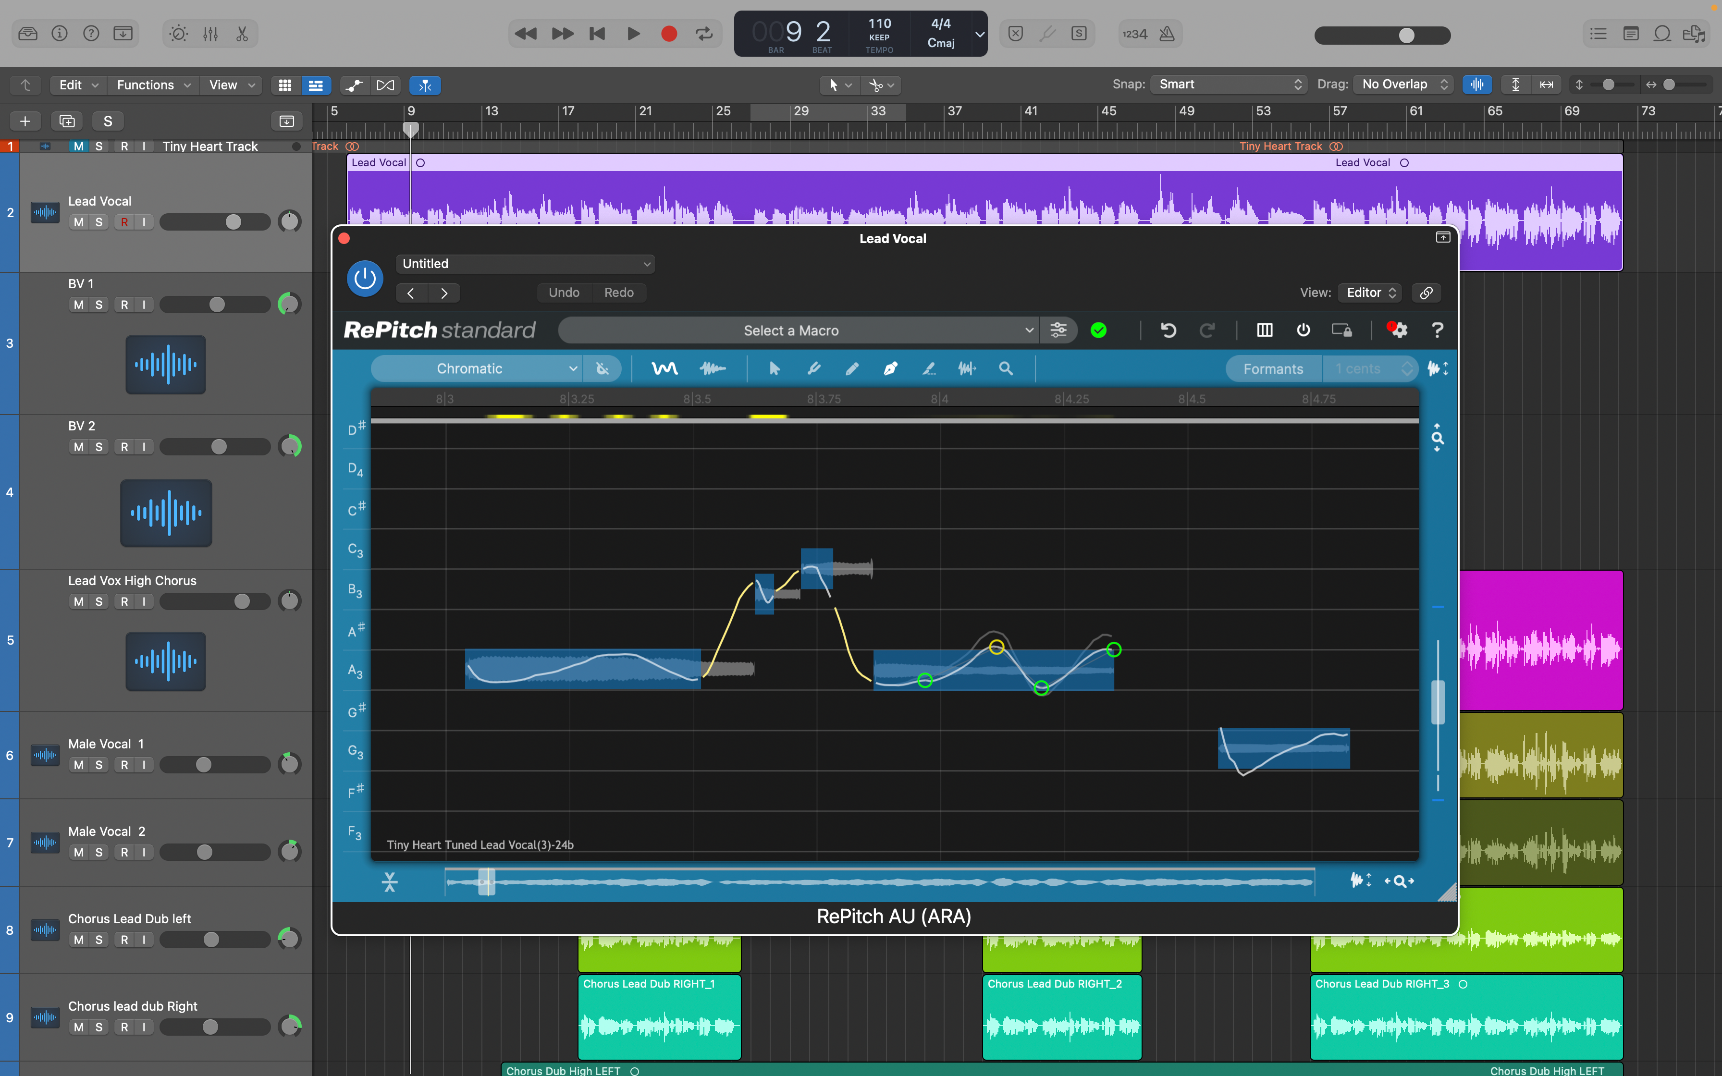
Task: Mute the BV 1 track
Action: 78,304
